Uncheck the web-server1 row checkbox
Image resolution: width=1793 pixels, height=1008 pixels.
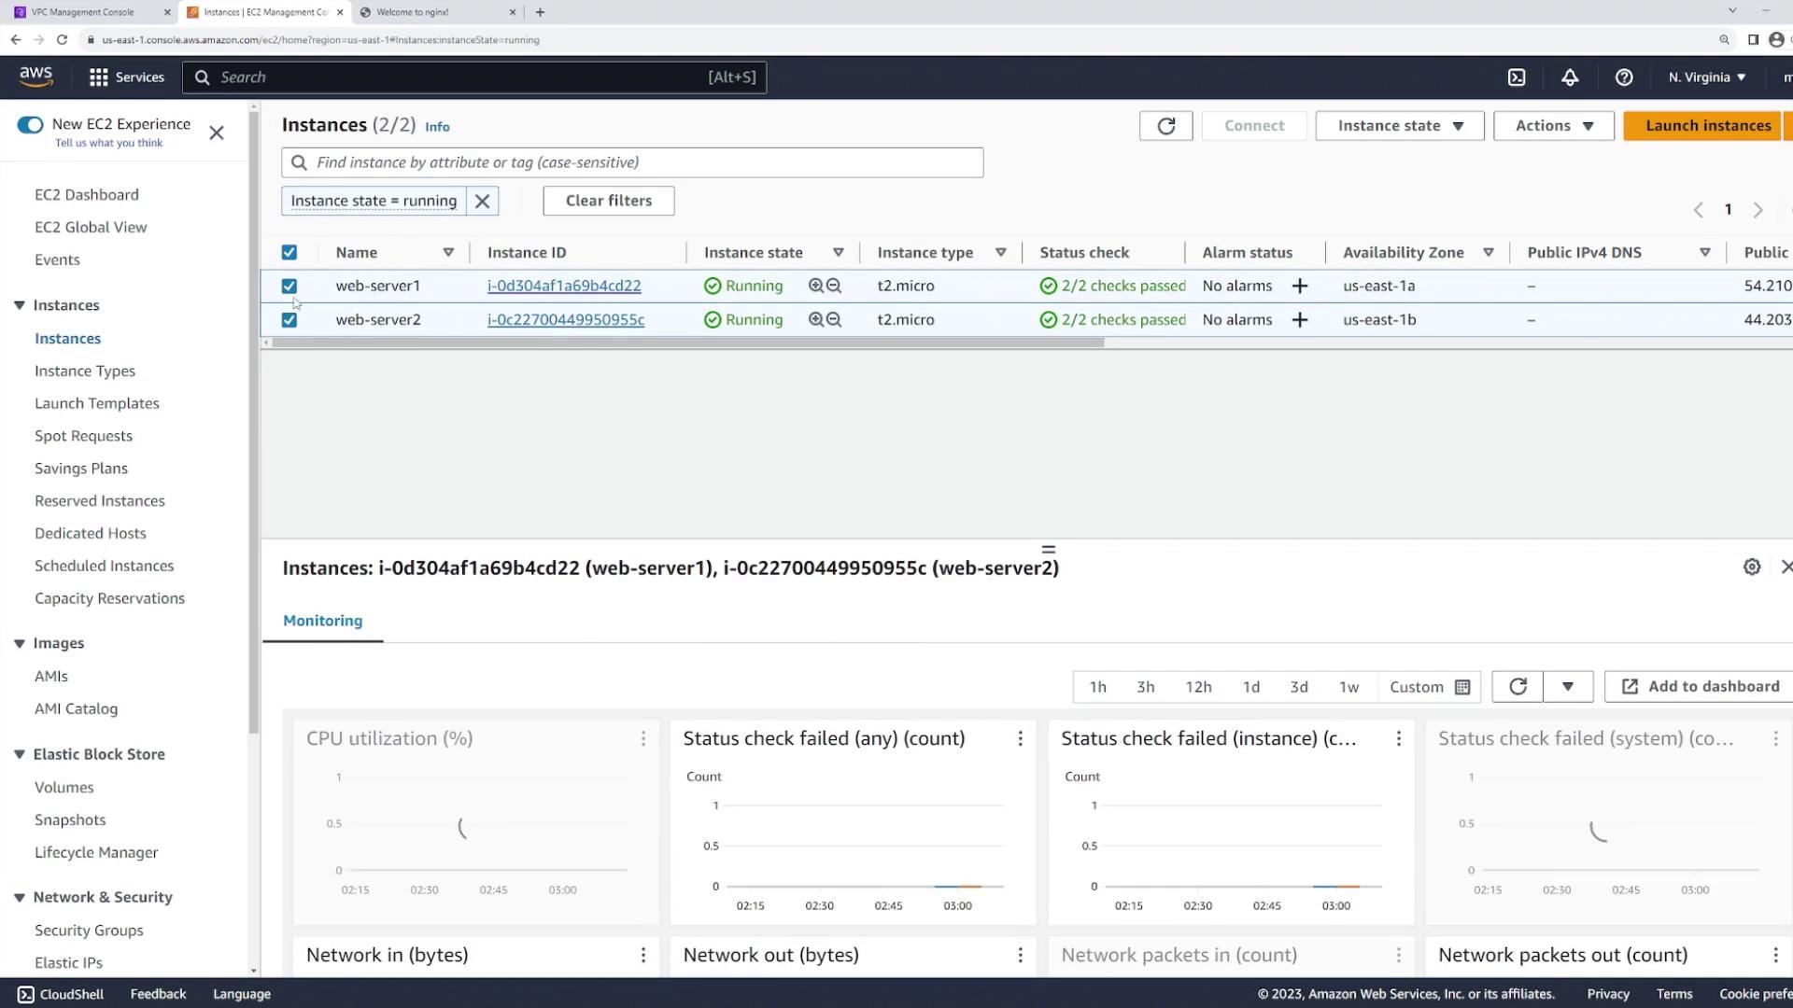click(x=289, y=287)
